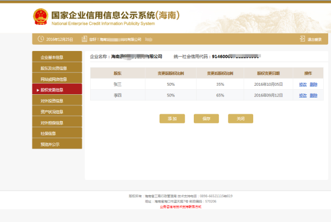Click the 65% value in 李四 row
Image resolution: width=331 pixels, height=222 pixels.
(220, 95)
